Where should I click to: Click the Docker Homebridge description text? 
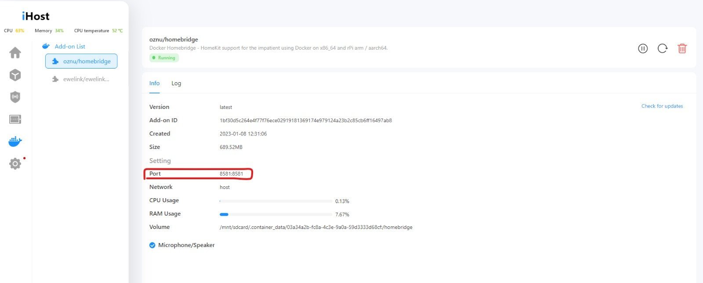point(268,48)
